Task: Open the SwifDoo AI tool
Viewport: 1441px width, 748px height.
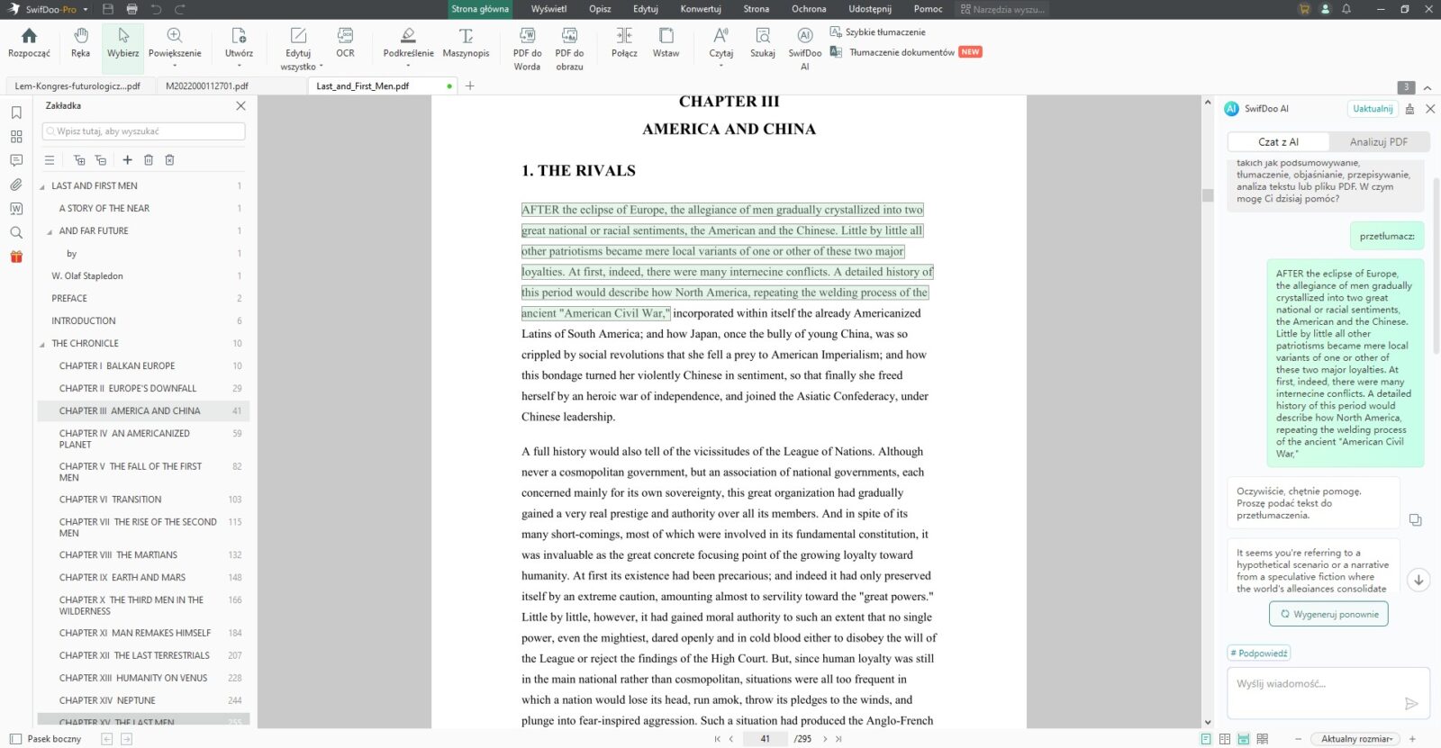Action: click(x=804, y=48)
